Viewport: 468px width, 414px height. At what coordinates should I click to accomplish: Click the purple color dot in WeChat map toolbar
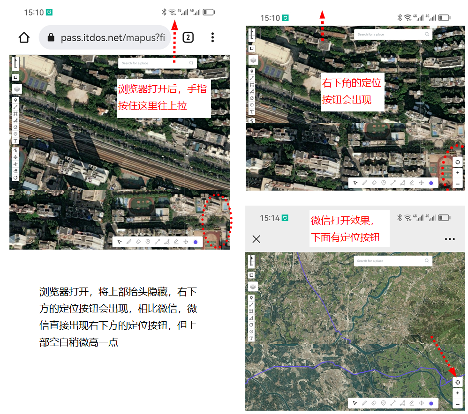tap(431, 403)
